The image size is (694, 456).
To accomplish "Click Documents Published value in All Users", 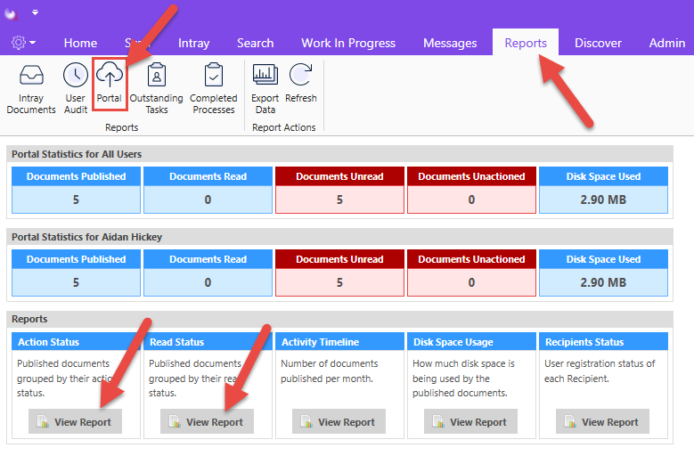I will (x=76, y=199).
